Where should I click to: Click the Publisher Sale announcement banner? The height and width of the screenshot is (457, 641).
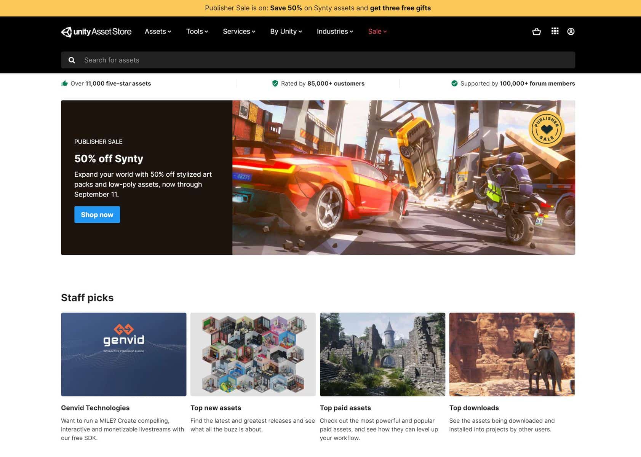(x=320, y=8)
